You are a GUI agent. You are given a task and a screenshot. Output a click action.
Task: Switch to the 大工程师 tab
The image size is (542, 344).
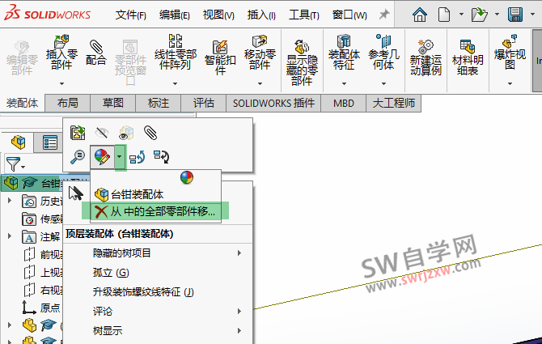pyautogui.click(x=394, y=103)
